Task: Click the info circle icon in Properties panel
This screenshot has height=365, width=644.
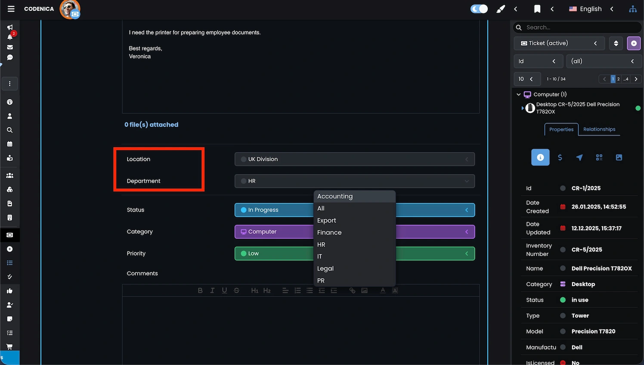Action: tap(540, 157)
